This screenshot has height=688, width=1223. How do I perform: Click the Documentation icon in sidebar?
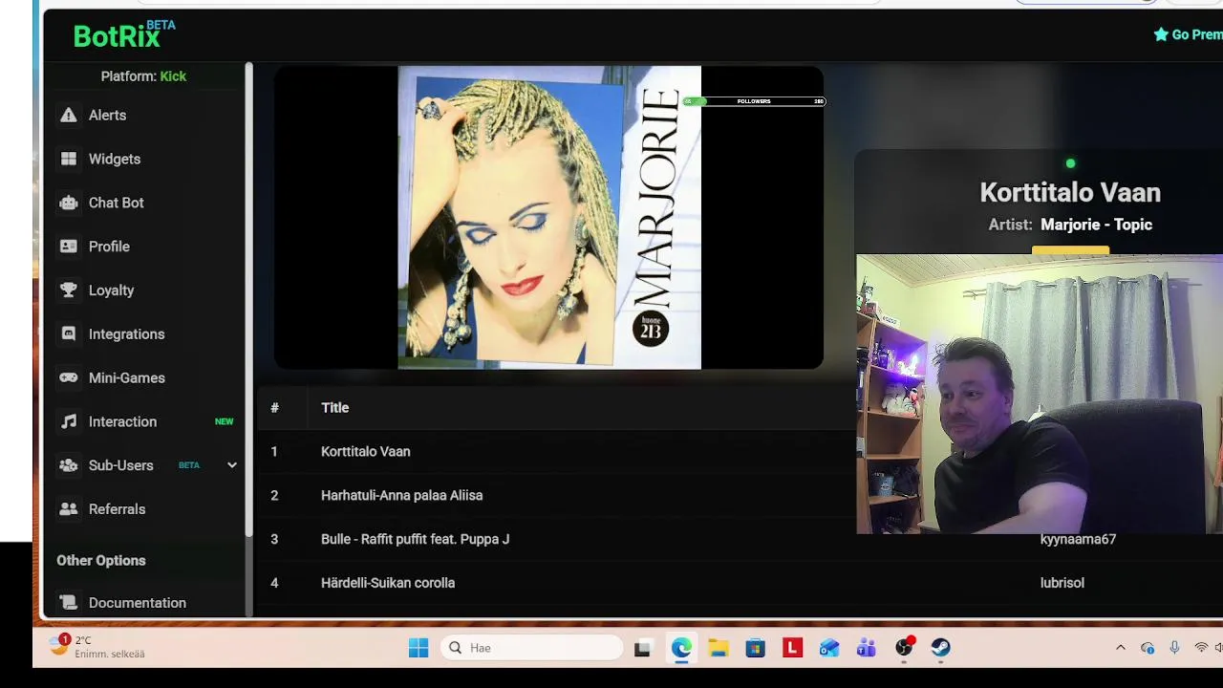(x=68, y=603)
